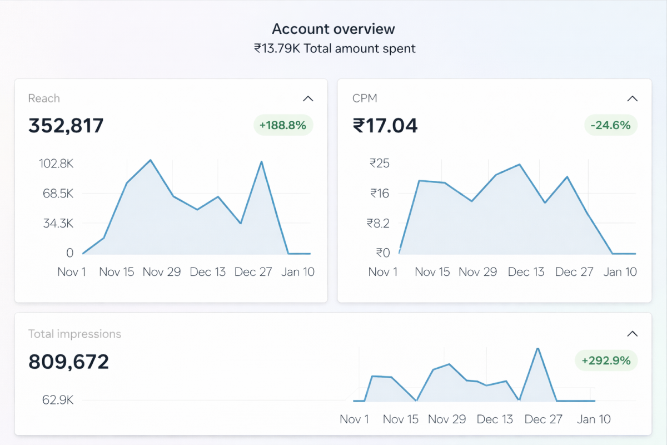Click the Reach chart peak near Dec 27
The image size is (667, 445).
tap(261, 162)
